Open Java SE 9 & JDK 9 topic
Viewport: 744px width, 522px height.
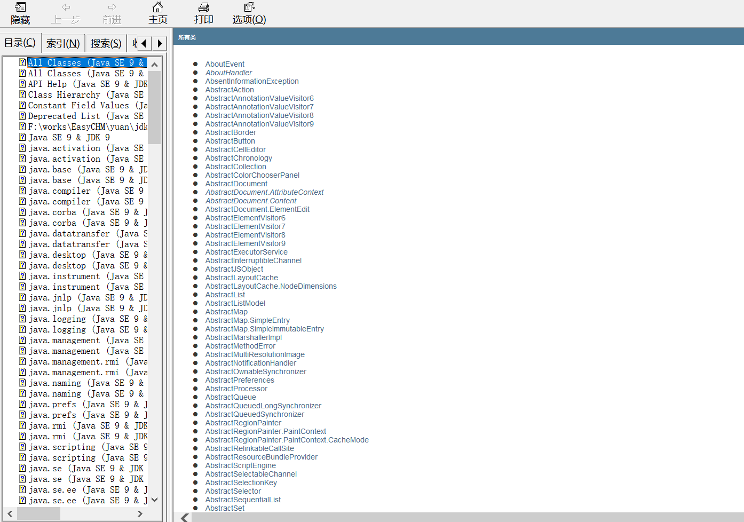point(69,137)
